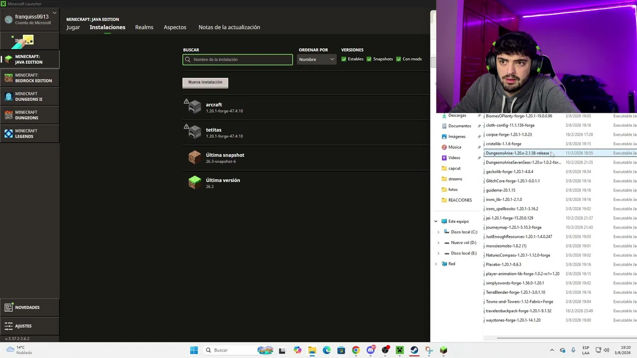Viewport: 637px width, 358px height.
Task: Open the Microsoft Store on the taskbar
Action: (x=341, y=350)
